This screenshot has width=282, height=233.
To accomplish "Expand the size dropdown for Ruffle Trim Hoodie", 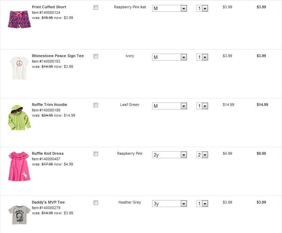I will [169, 106].
